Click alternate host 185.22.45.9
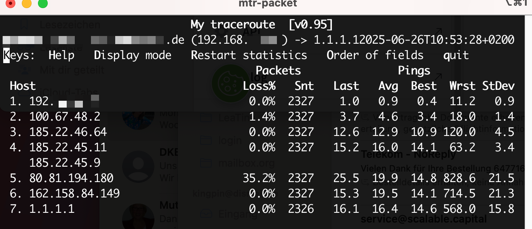This screenshot has width=532, height=229. 65,163
